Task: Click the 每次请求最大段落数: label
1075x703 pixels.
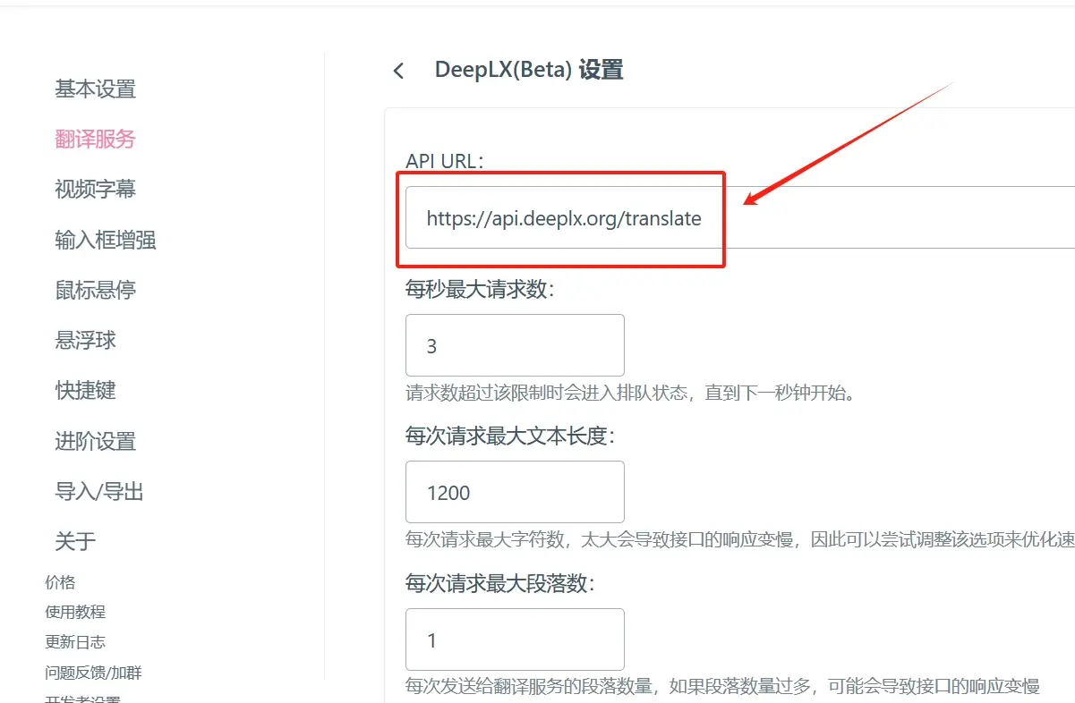Action: (x=500, y=584)
